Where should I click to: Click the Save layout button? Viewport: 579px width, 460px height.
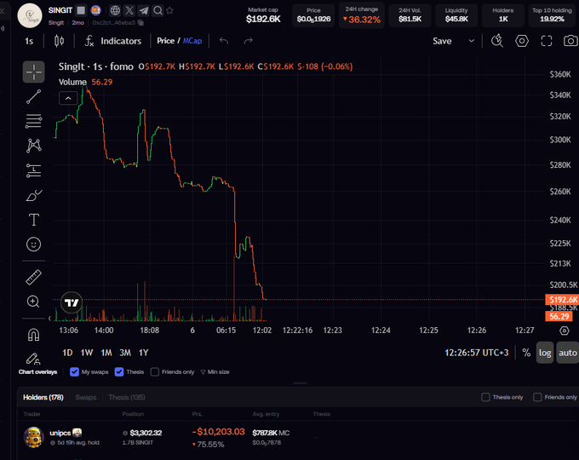pyautogui.click(x=442, y=41)
